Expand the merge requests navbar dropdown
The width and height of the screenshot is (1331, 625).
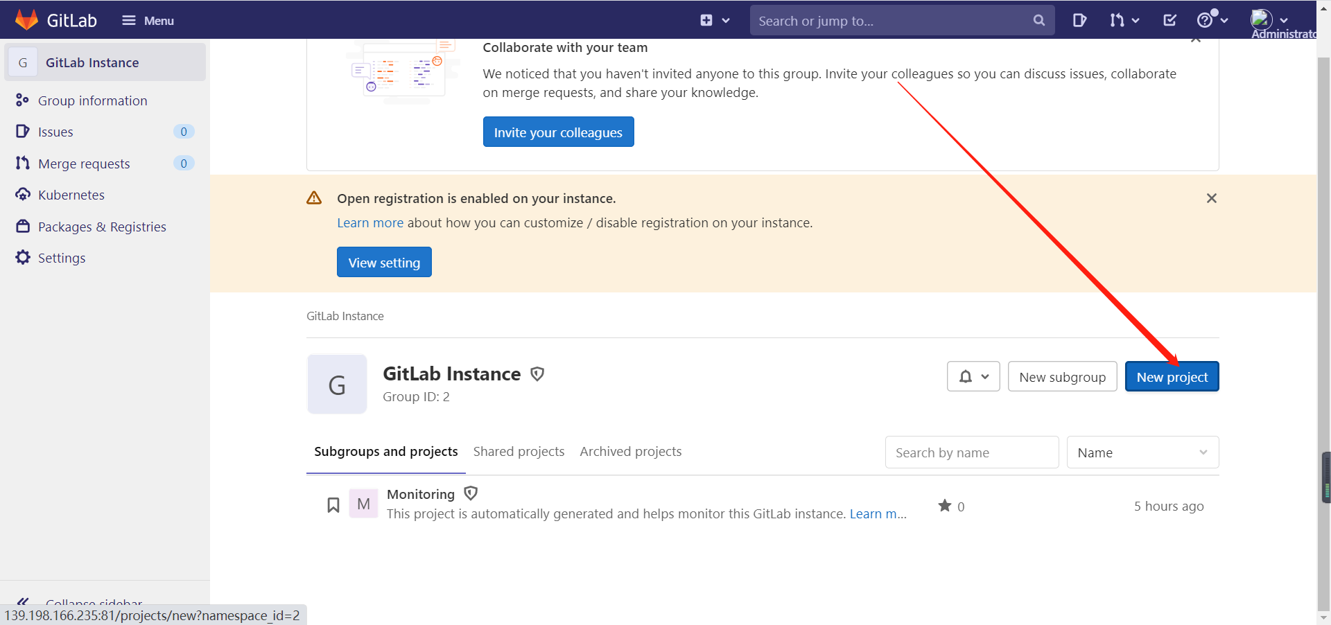pyautogui.click(x=1124, y=20)
